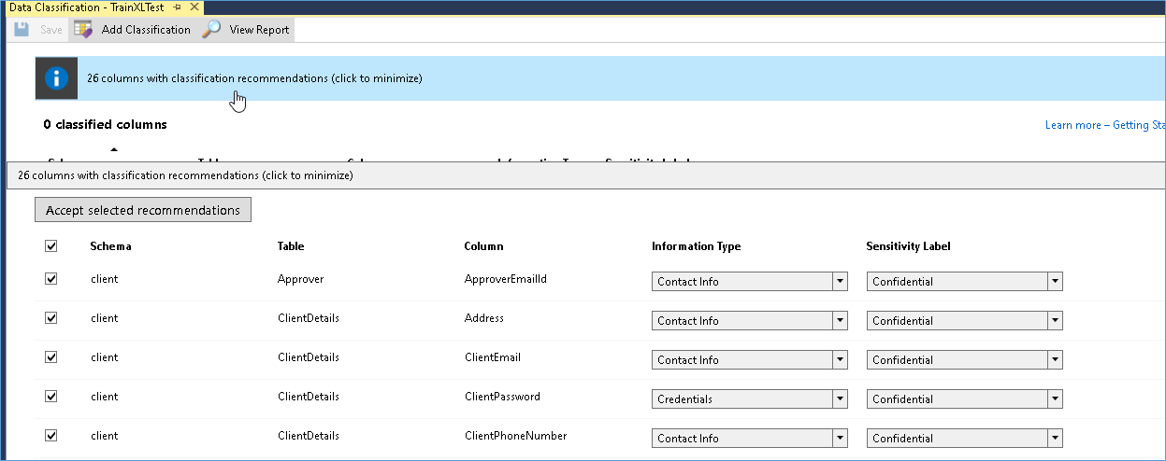Click the Information Type column header
The width and height of the screenshot is (1166, 461).
(696, 246)
